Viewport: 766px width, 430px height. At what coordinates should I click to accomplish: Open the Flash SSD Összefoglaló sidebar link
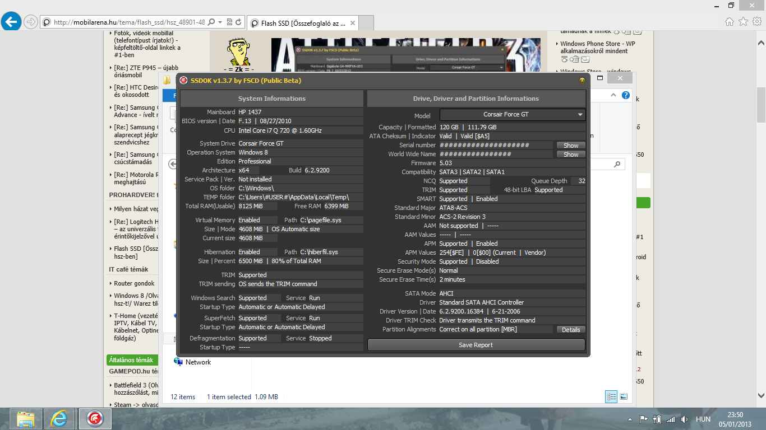136,253
